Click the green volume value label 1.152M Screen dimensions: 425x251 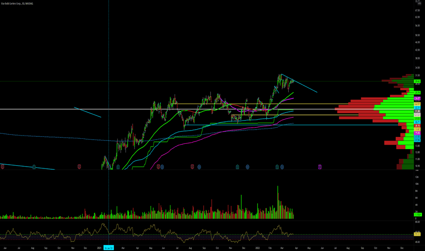(x=418, y=214)
